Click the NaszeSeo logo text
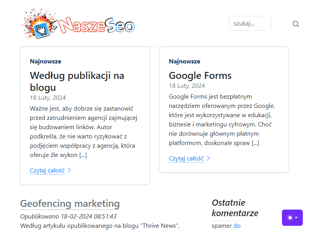Screen dimensions: 309x232 (x=96, y=25)
